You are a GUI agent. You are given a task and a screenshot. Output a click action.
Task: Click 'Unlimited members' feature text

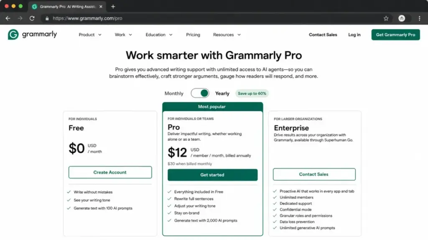pyautogui.click(x=296, y=197)
